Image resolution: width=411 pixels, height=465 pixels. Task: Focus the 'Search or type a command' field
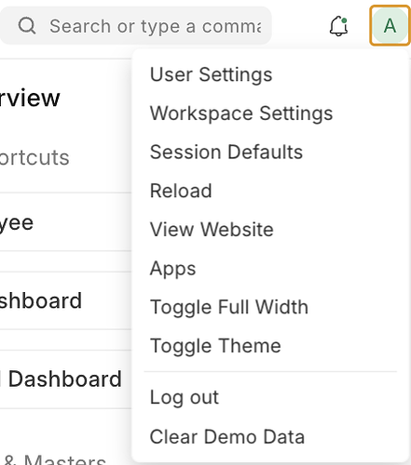click(135, 26)
